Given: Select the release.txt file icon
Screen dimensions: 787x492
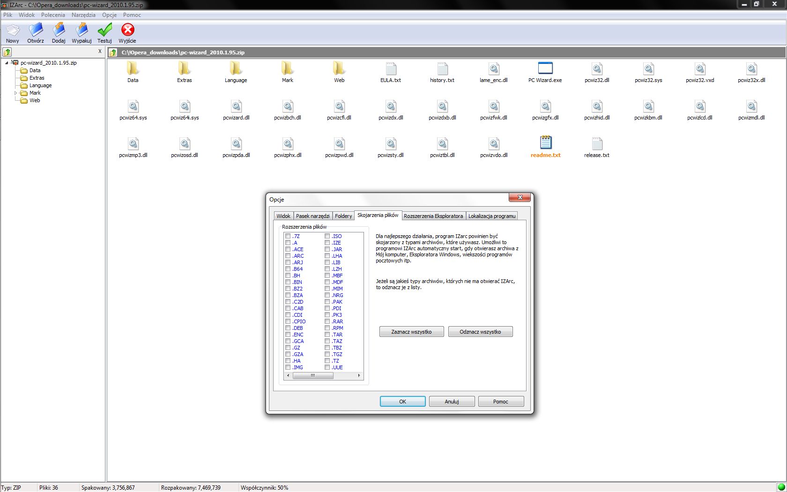Looking at the screenshot, I should [597, 143].
